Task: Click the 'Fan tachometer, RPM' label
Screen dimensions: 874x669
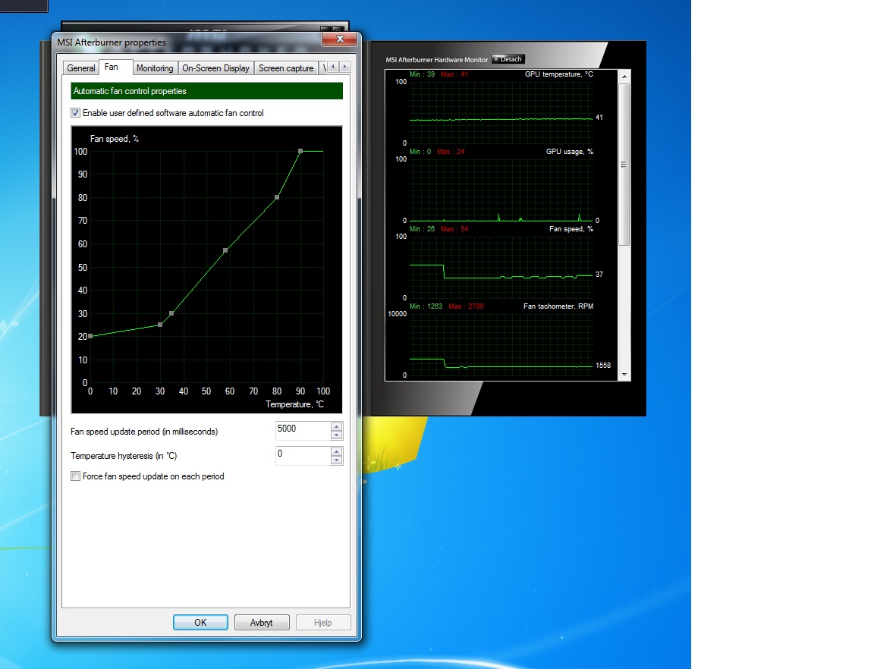Action: click(558, 306)
